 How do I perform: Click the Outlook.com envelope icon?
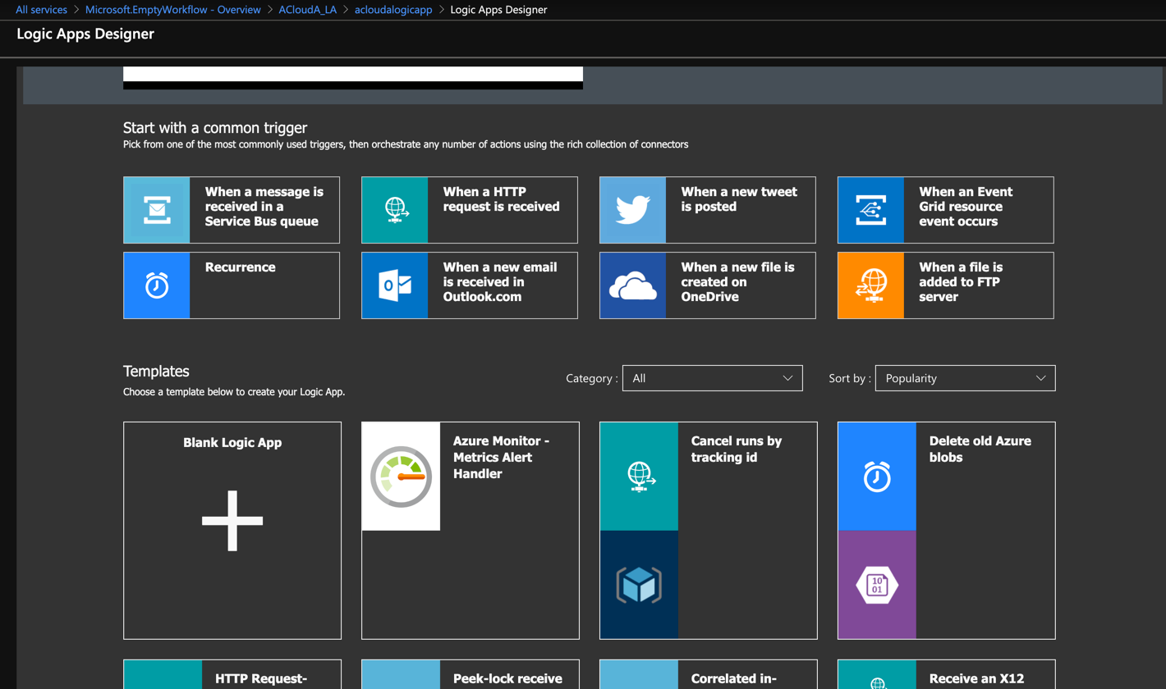coord(395,285)
